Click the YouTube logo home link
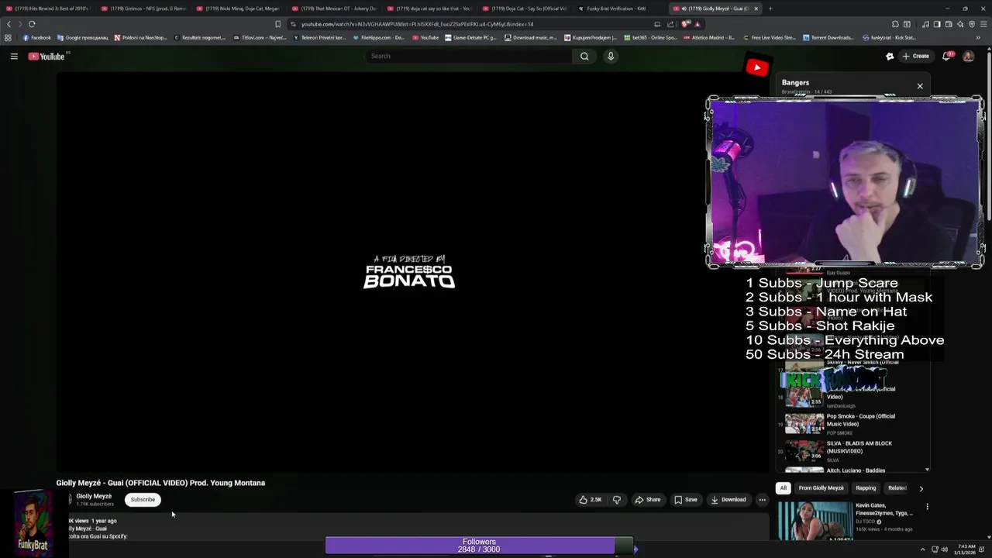The width and height of the screenshot is (992, 558). coord(46,56)
